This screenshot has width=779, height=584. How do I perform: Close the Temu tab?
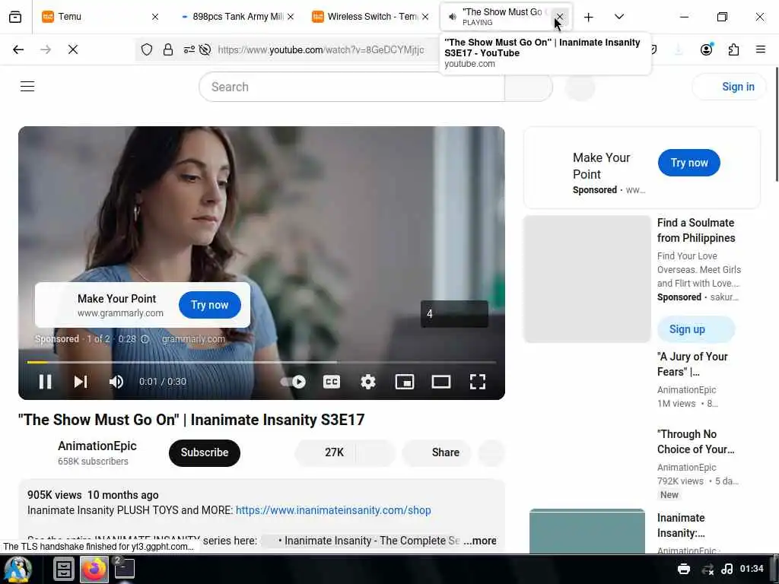click(x=155, y=17)
